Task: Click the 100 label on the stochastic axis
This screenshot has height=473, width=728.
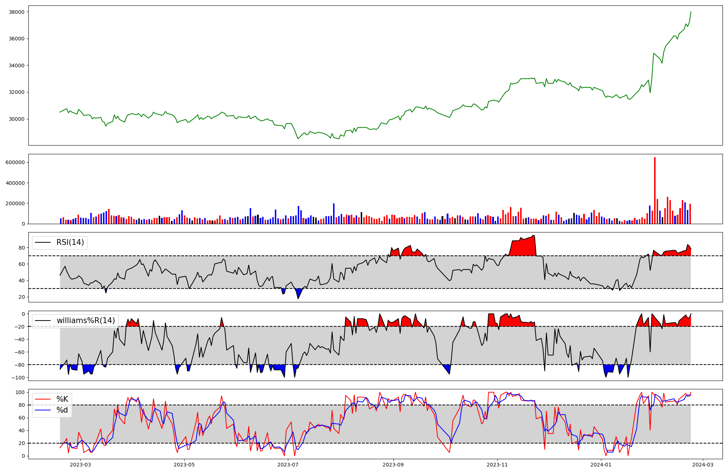Action: pyautogui.click(x=20, y=392)
